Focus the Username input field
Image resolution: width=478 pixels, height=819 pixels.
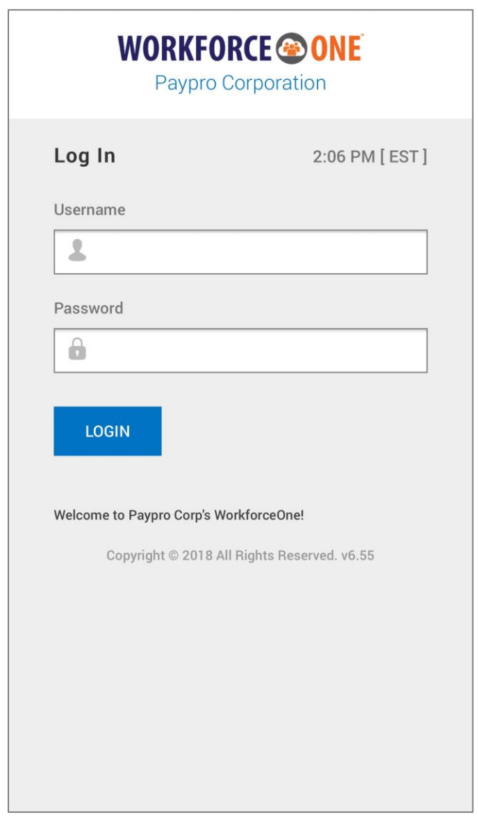[240, 252]
